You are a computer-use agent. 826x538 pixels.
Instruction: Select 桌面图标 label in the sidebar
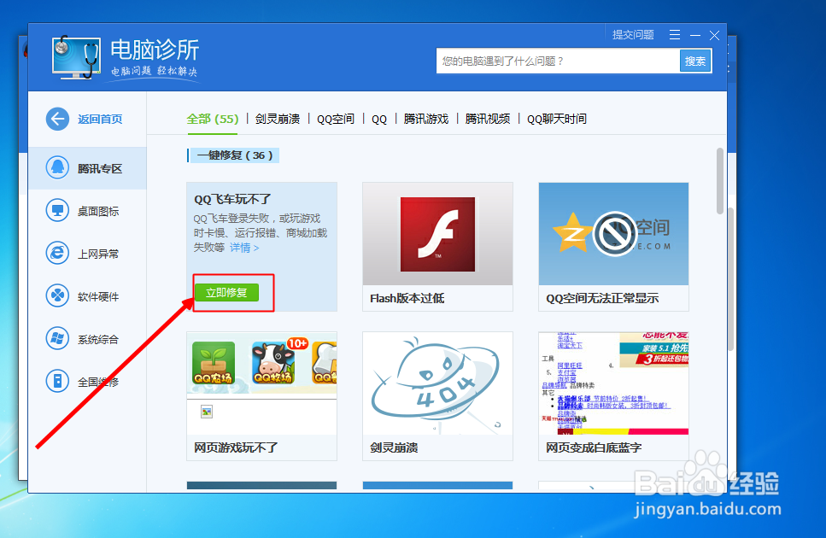[98, 211]
